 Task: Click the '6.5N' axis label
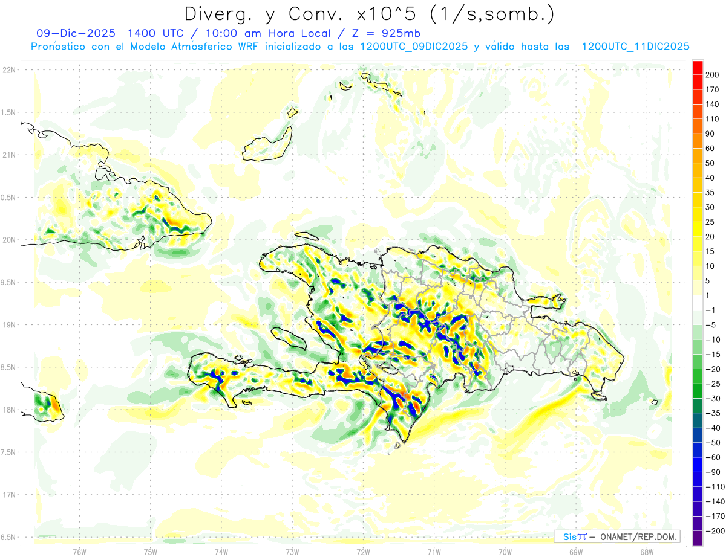point(9,537)
